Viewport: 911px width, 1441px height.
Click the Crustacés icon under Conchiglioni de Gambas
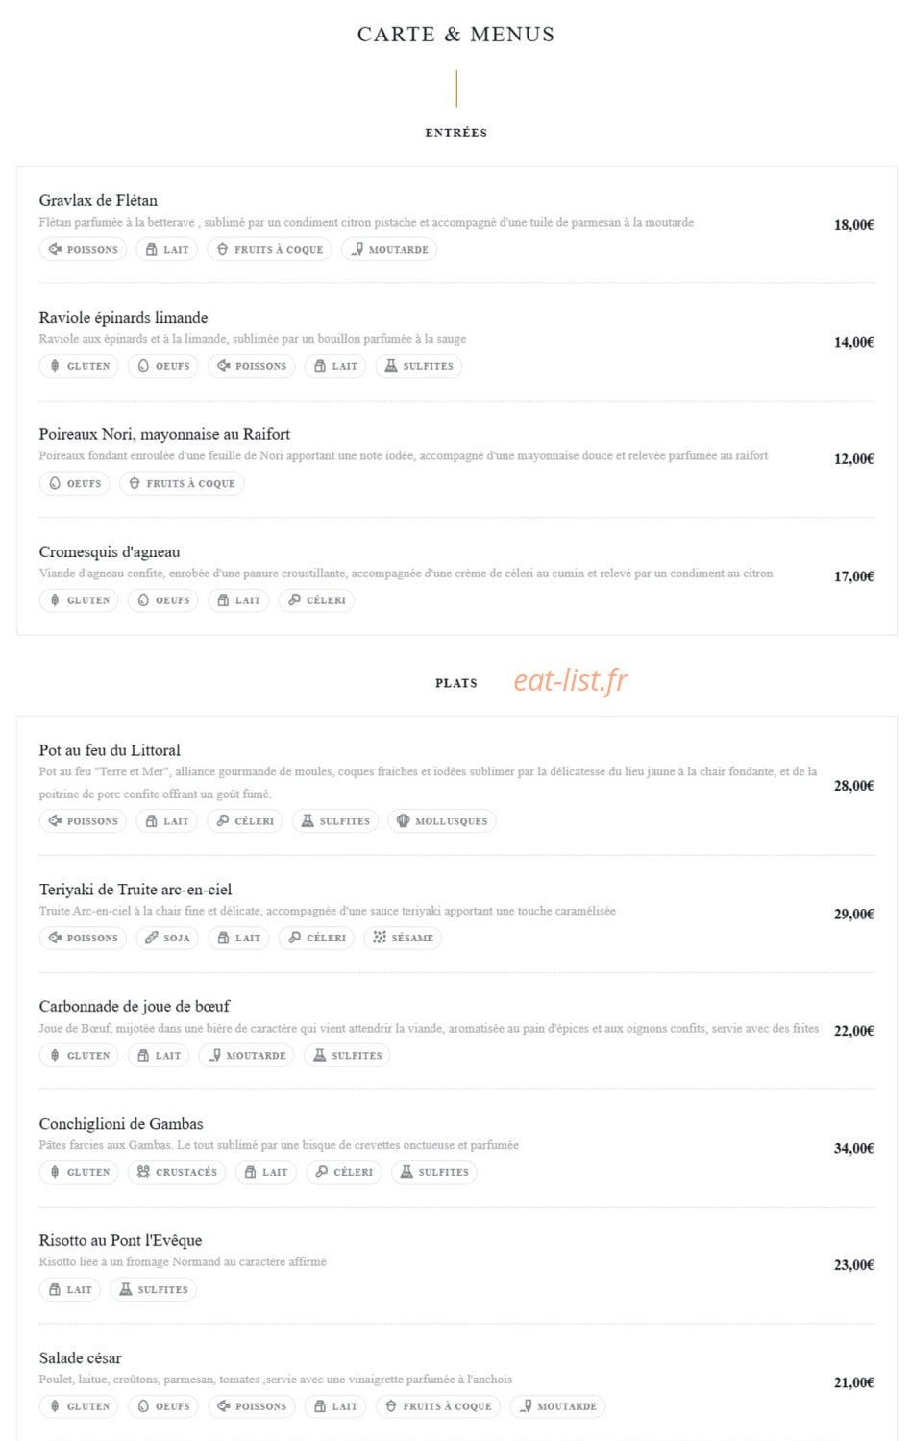(x=143, y=1172)
